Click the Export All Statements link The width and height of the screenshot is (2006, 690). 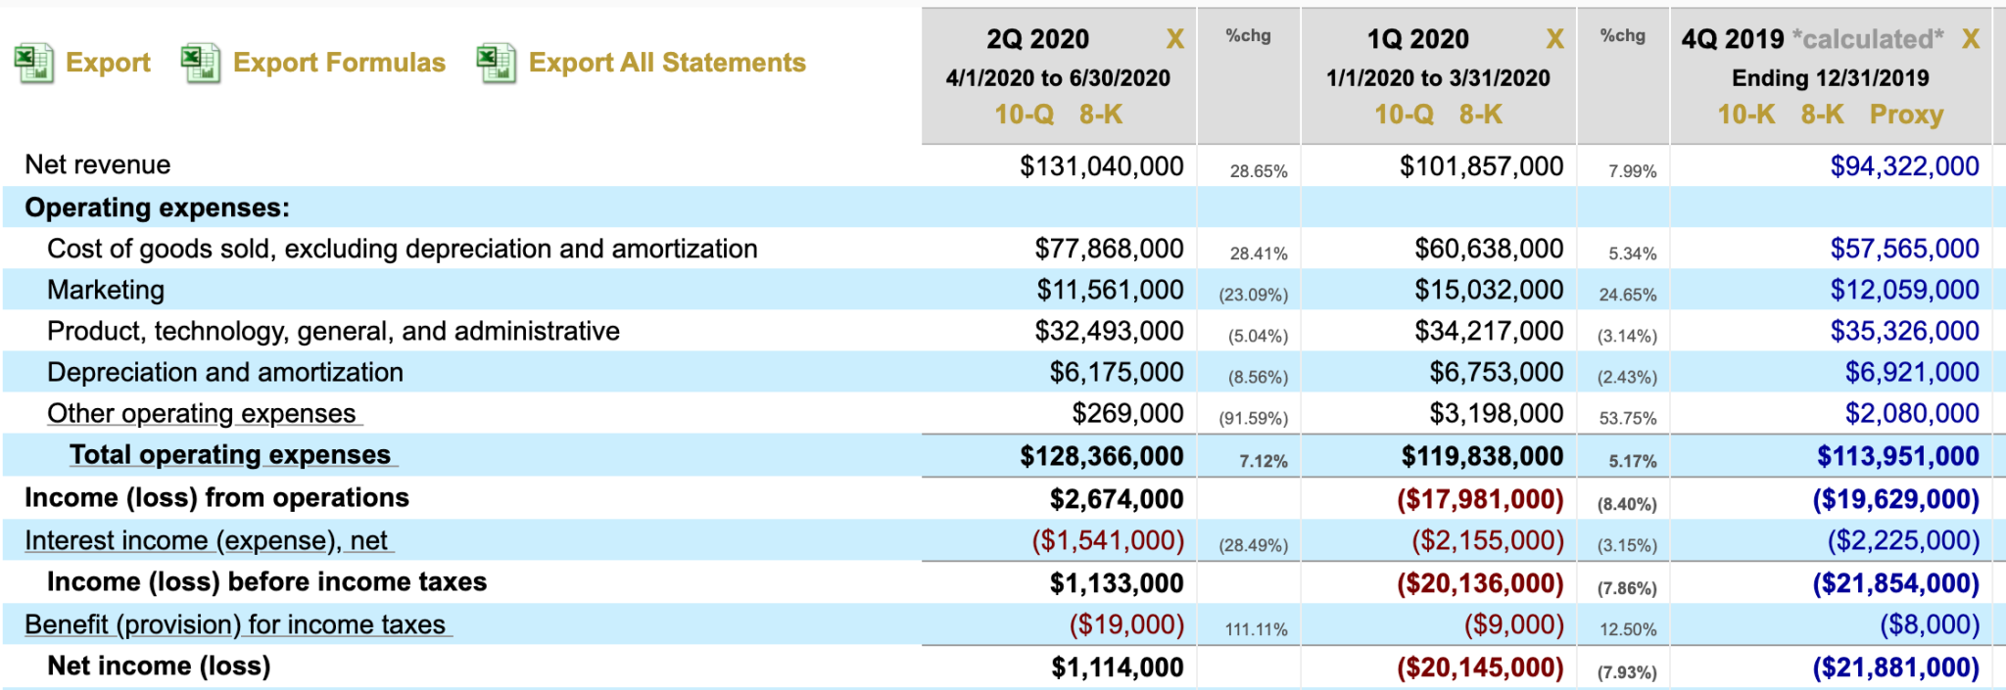(x=667, y=63)
